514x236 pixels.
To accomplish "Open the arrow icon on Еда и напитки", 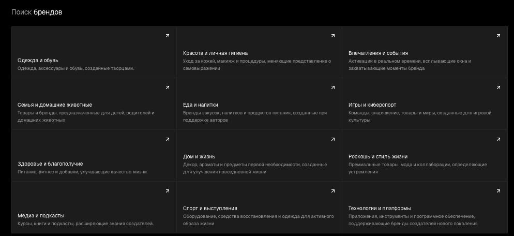I will (x=332, y=87).
